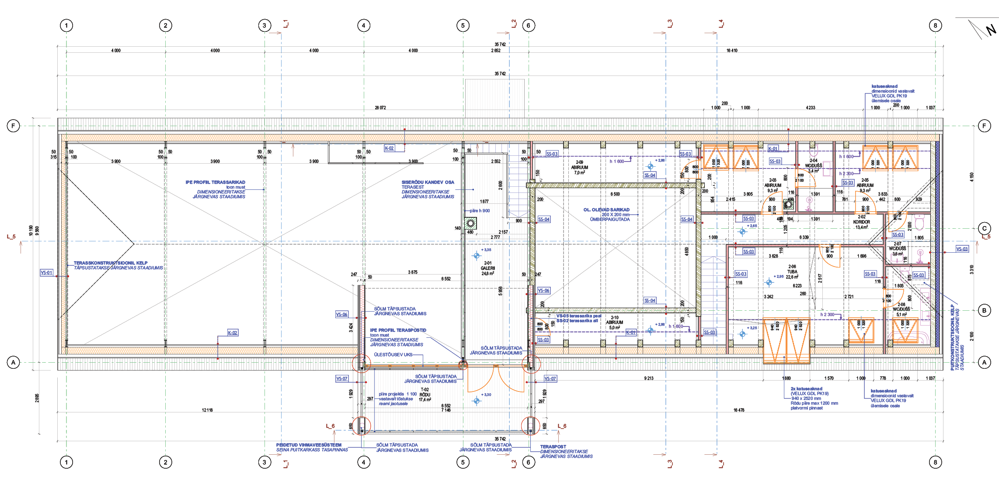The width and height of the screenshot is (999, 484).
Task: Click the +3,35 level marker in Galerii
Action: (477, 256)
